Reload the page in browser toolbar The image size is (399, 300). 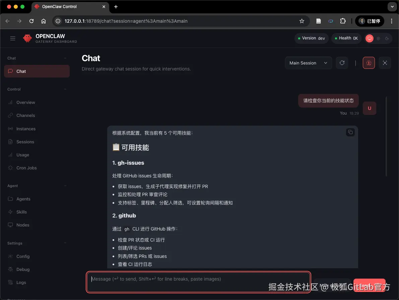(x=31, y=21)
